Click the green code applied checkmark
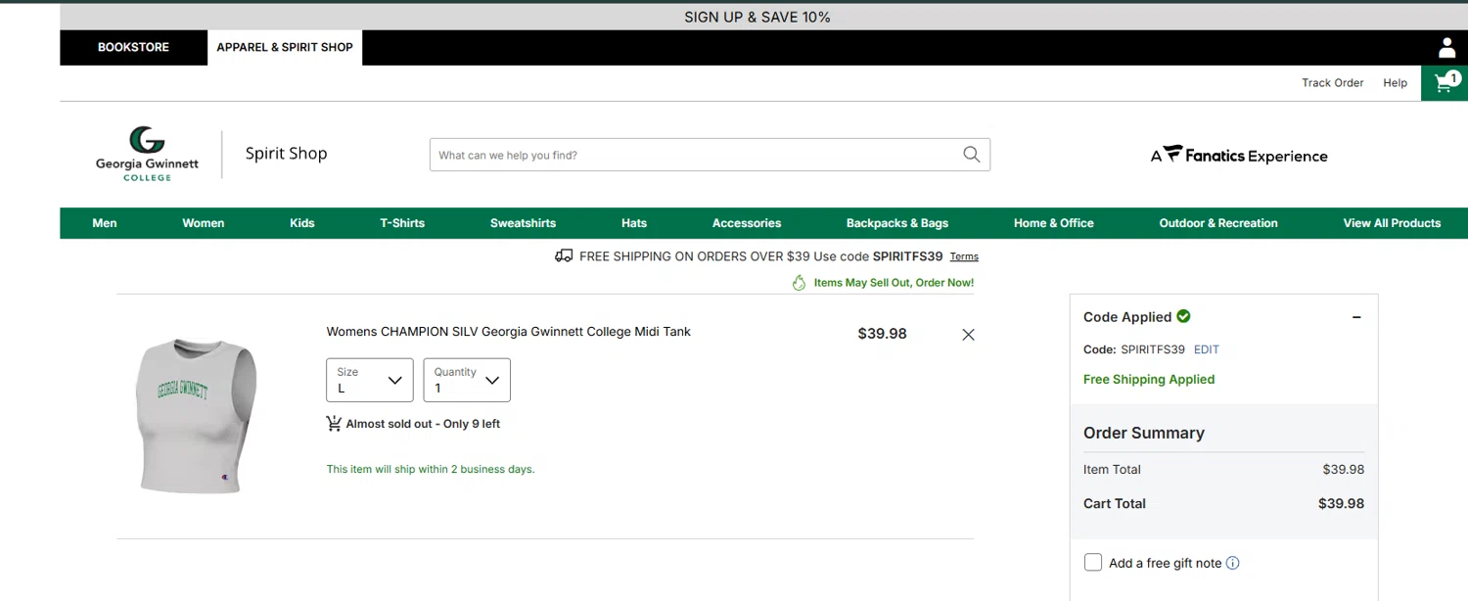Viewport: 1468px width, 601px height. point(1183,316)
